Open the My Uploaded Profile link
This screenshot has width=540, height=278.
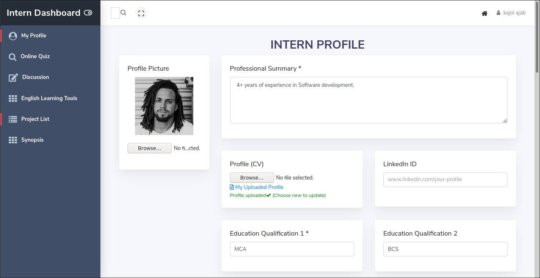(259, 187)
